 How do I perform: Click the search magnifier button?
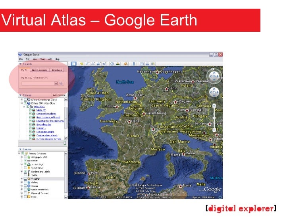(x=61, y=83)
